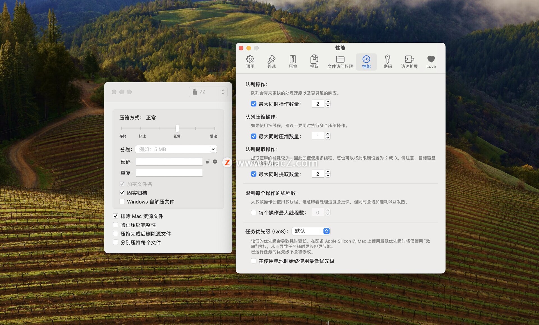539x325 pixels.
Task: Click stepper for 最大同时压缩数量
Action: point(328,136)
